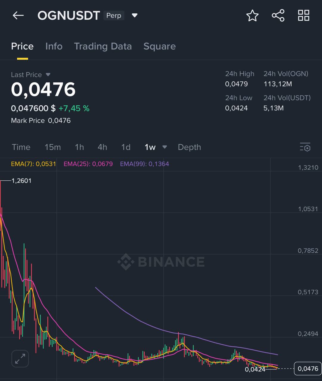Tap the OGNUSDT pair title
This screenshot has height=381, width=322.
point(69,15)
